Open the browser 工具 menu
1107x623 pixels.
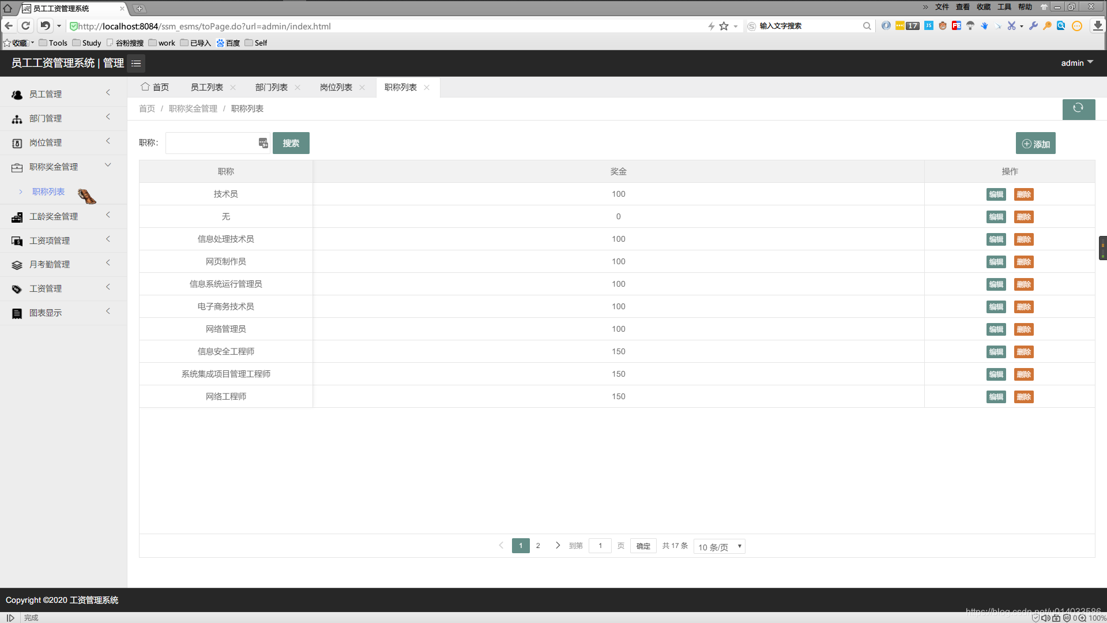(x=1004, y=7)
